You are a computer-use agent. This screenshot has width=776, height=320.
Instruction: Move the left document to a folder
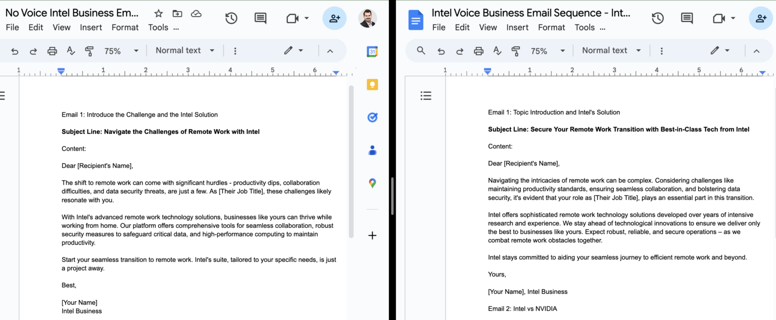click(x=177, y=14)
